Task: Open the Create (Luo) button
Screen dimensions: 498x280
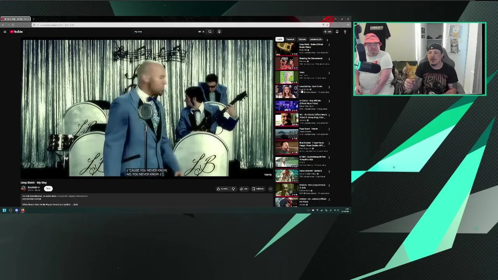Action: tap(328, 31)
